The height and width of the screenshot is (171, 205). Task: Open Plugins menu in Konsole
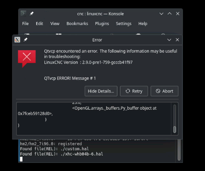click(102, 24)
